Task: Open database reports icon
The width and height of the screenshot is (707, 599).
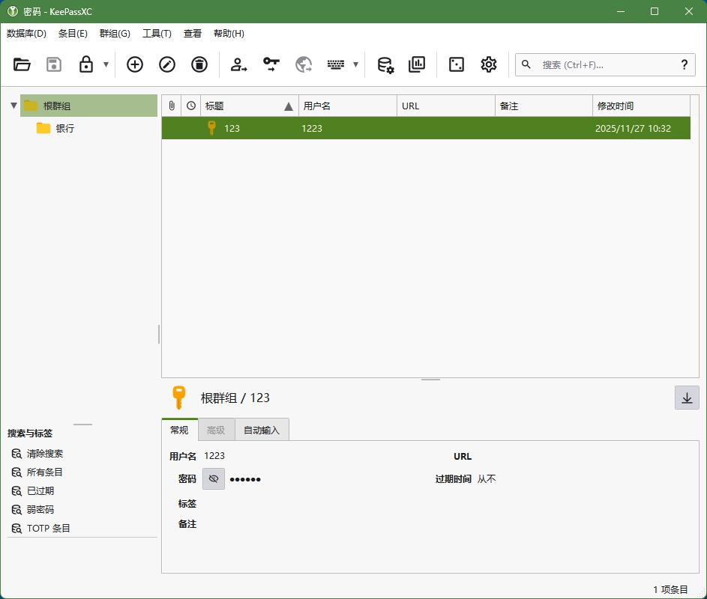Action: coord(417,64)
